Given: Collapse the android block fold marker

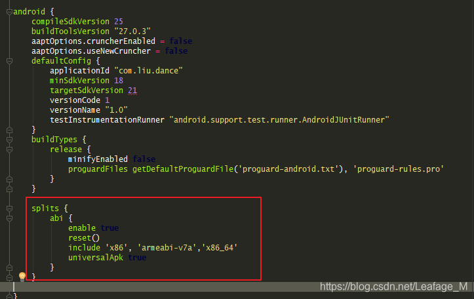Looking at the screenshot, I should point(9,12).
